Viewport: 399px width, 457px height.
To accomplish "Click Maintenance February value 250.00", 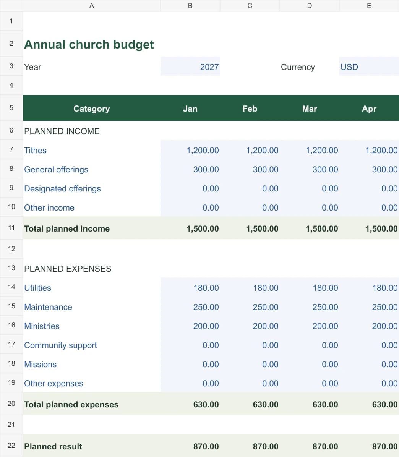I will click(x=250, y=306).
